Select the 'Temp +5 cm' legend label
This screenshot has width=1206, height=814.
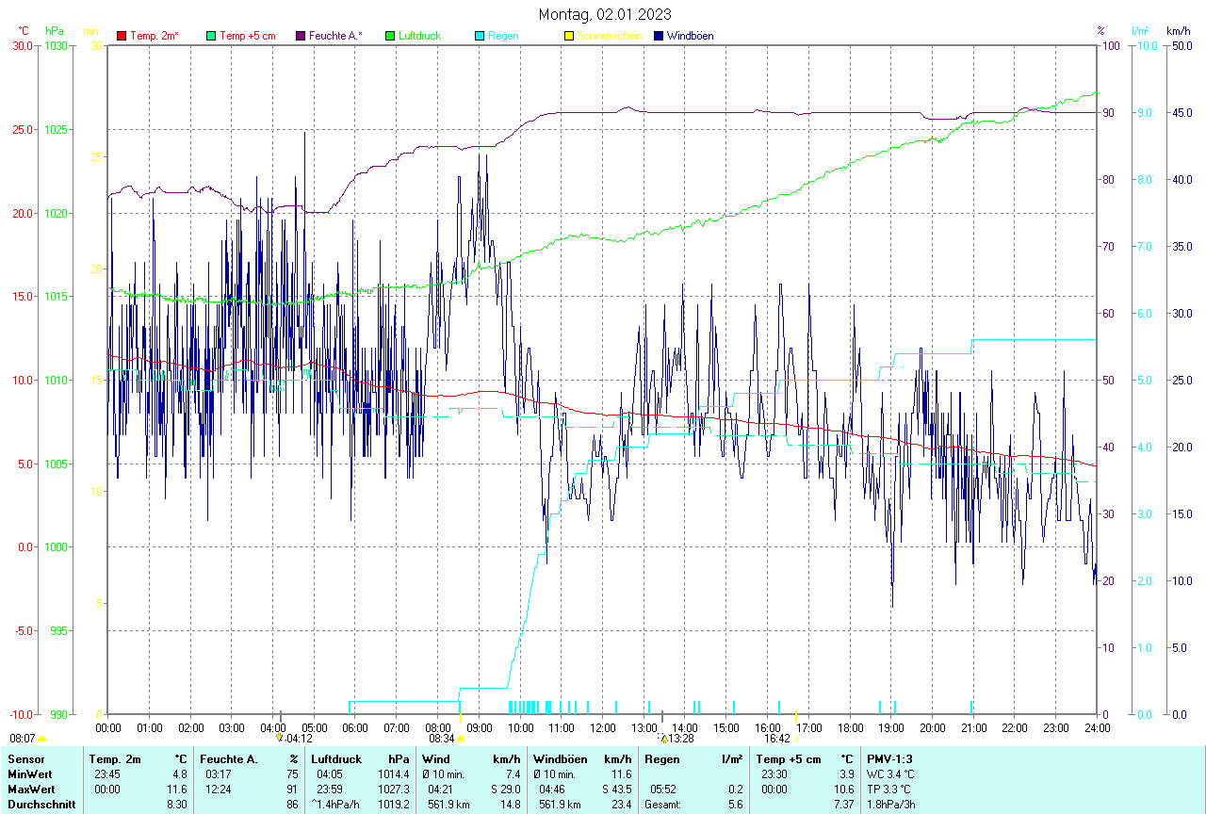[247, 37]
